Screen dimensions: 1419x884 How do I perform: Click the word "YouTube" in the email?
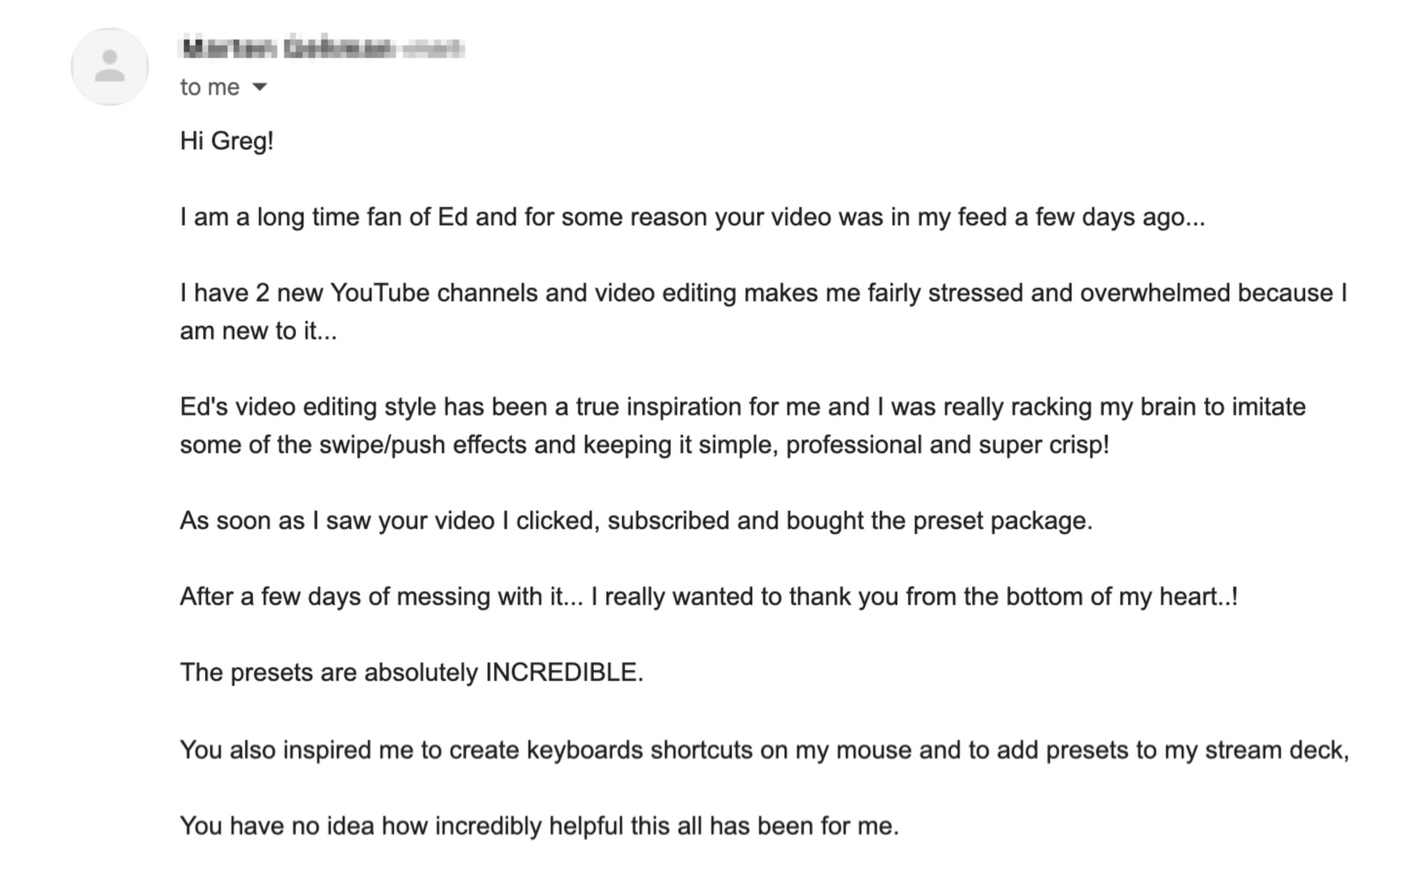pyautogui.click(x=380, y=293)
